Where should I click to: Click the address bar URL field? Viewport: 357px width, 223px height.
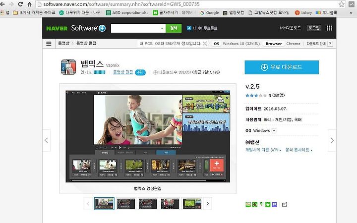point(187,4)
